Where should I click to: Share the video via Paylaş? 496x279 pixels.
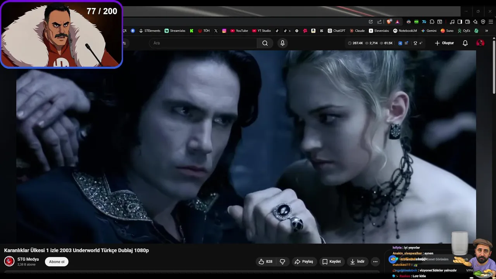pos(304,262)
